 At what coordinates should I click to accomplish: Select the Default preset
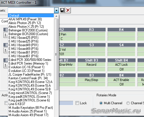(x=31, y=16)
